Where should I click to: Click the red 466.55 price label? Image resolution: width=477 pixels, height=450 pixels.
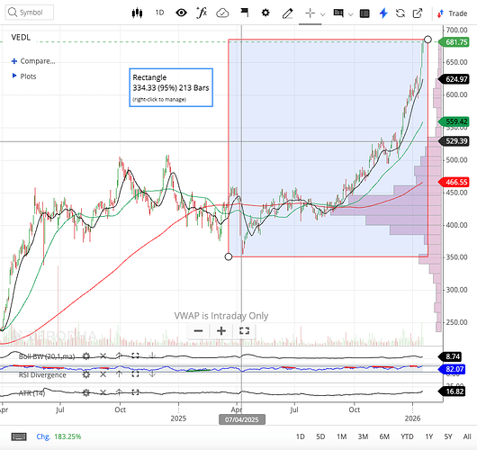pyautogui.click(x=454, y=183)
